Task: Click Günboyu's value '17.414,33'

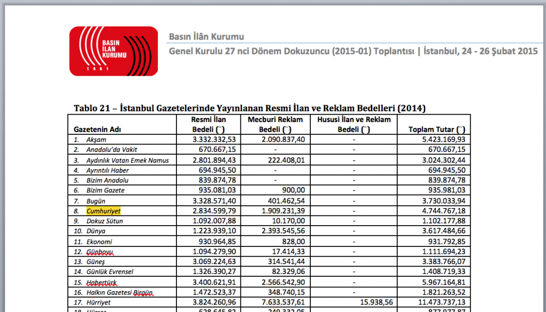Action: point(288,252)
